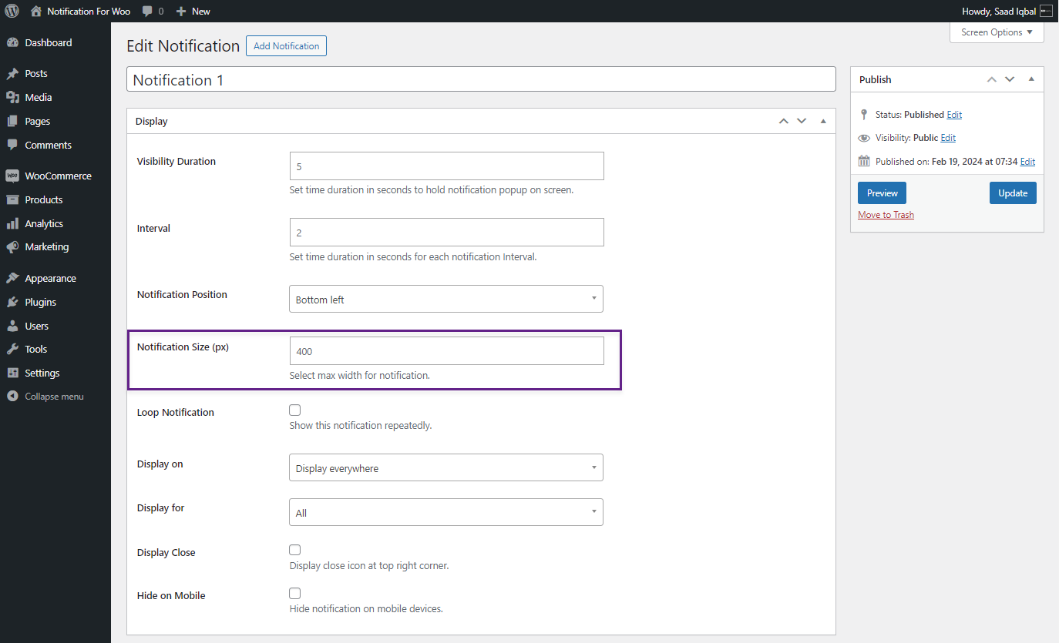Viewport: 1059px width, 643px height.
Task: Click the Marketing megaphone icon
Action: [12, 247]
